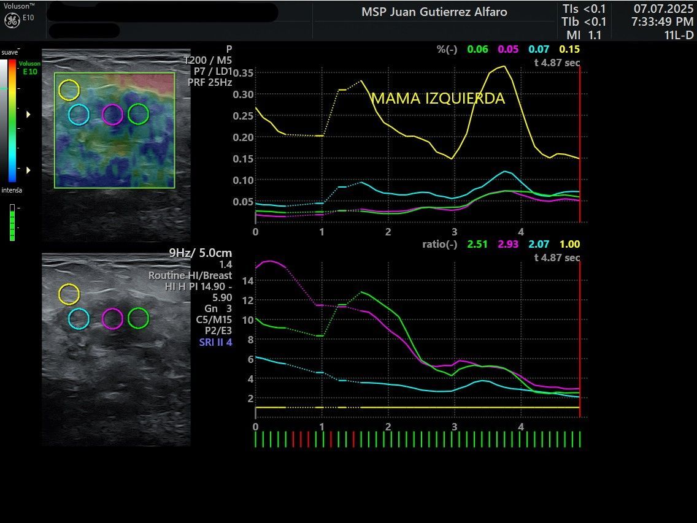Select yellow ROI circle on elastography image
697x523 pixels.
[69, 90]
